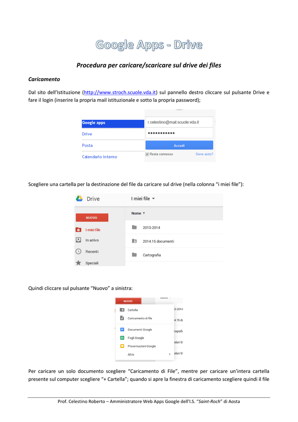The height and width of the screenshot is (422, 298).
Task: Select 'Fogli Google' menu entry
Action: 136,338
